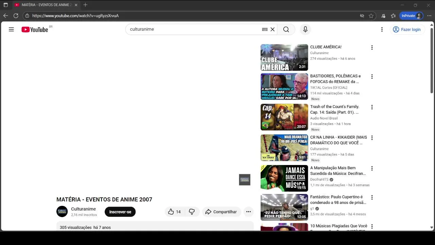Open tracking prevention icon in the address bar
This screenshot has width=435, height=245.
click(x=362, y=16)
